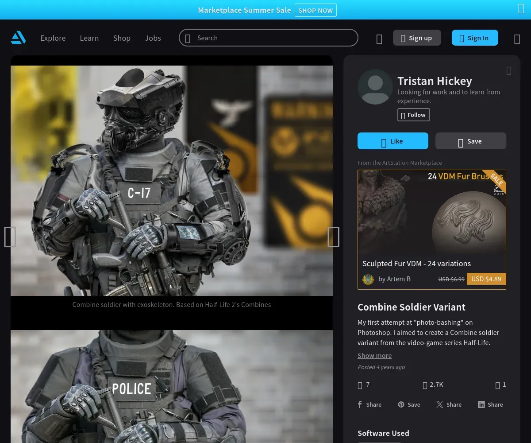Open the more options icon in header
Image resolution: width=531 pixels, height=443 pixels.
517,39
